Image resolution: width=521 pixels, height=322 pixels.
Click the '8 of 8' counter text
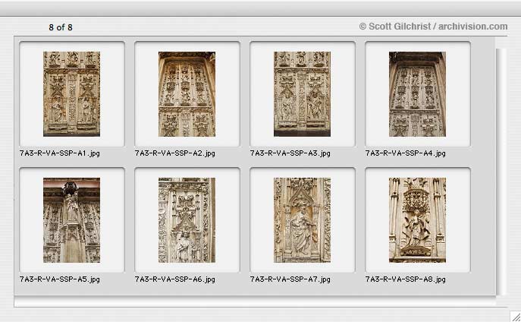(x=61, y=27)
